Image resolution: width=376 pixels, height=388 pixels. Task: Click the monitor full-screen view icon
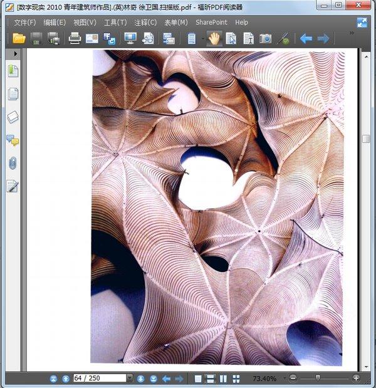coord(130,39)
